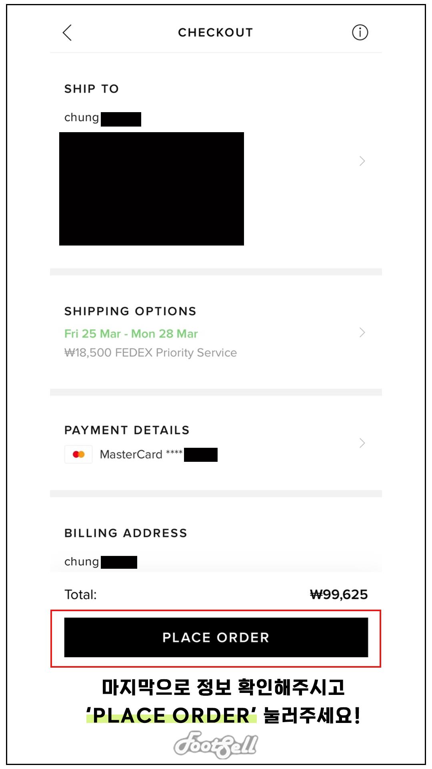Expand the Ship To address chevron

tap(362, 161)
